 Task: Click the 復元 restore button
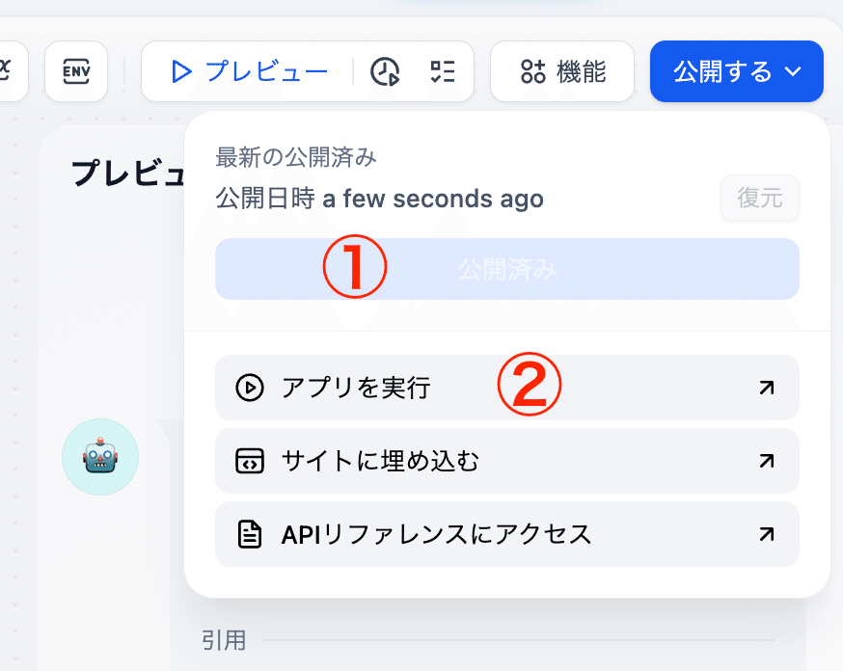(760, 199)
